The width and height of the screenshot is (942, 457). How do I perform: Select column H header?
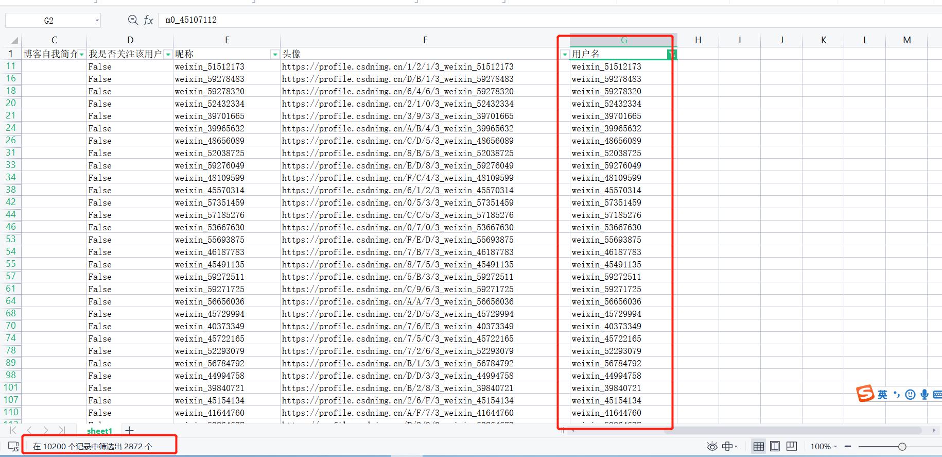coord(698,40)
